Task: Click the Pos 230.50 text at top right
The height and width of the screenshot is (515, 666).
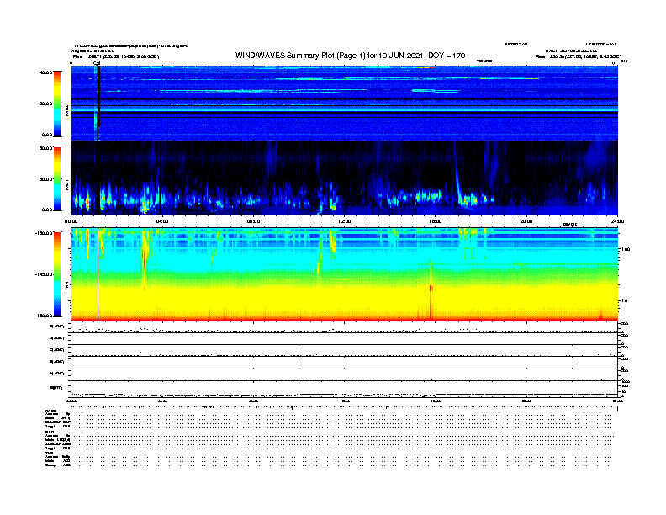Action: click(x=578, y=56)
